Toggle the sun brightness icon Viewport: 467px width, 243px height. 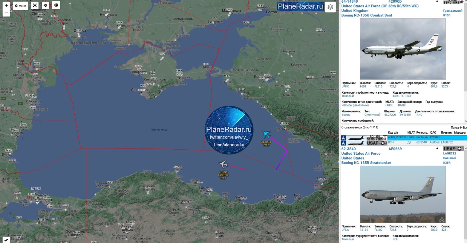click(x=56, y=5)
